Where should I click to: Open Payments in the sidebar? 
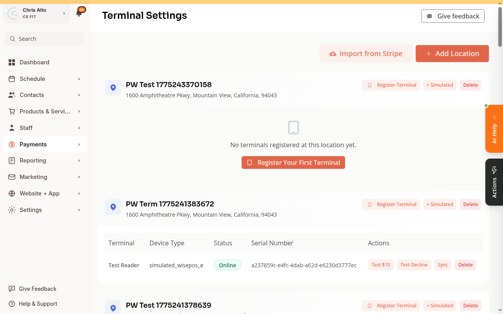pyautogui.click(x=44, y=144)
